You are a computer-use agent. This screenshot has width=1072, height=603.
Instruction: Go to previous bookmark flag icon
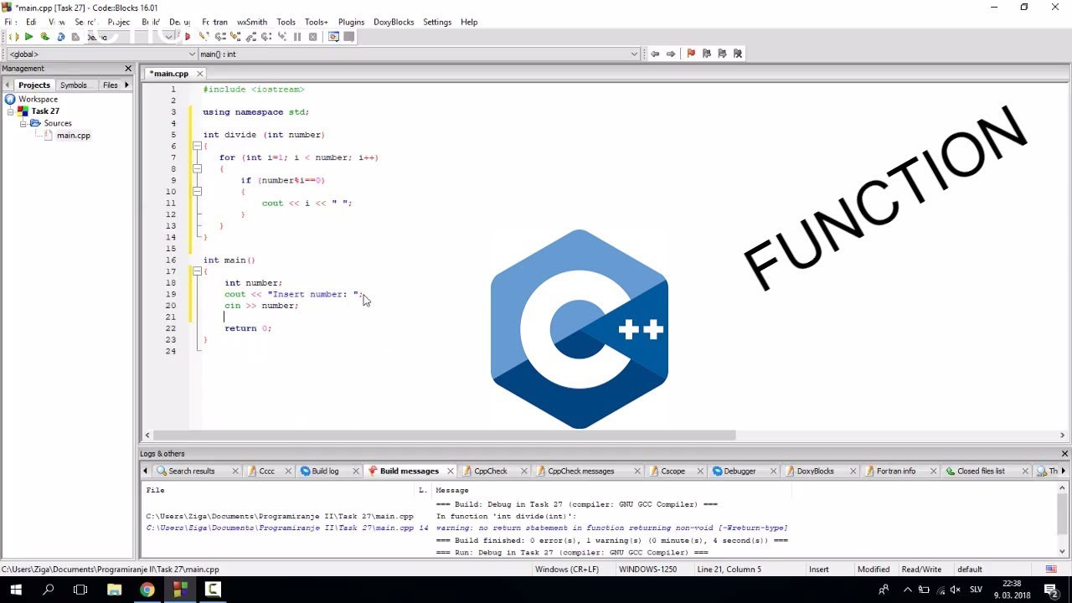coord(707,54)
